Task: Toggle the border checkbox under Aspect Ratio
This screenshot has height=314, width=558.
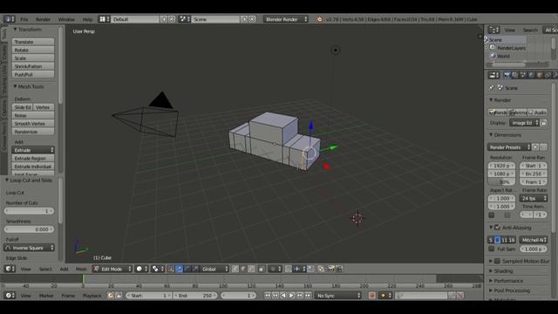Action: [x=492, y=215]
